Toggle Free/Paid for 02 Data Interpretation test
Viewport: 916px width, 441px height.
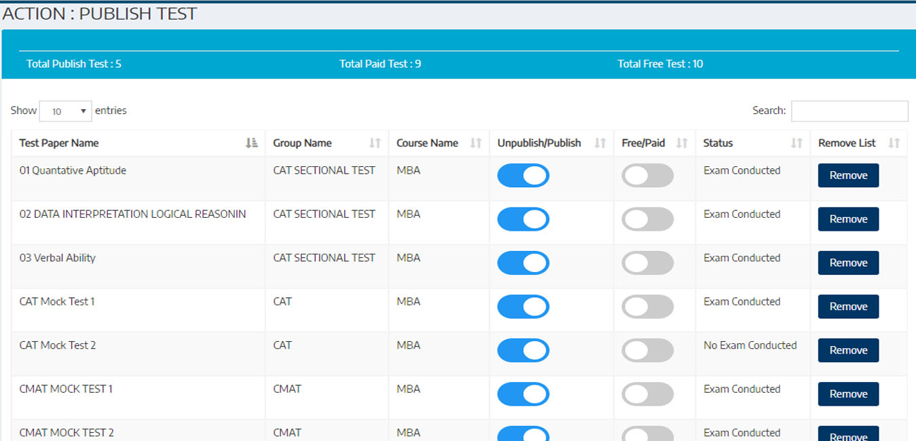[x=647, y=219]
